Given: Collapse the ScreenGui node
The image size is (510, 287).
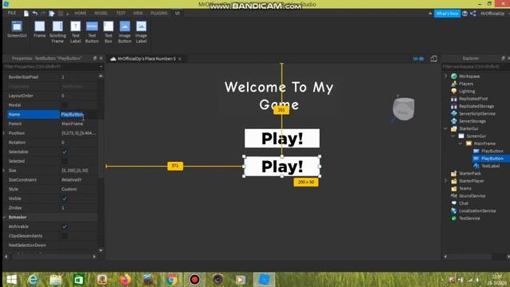Looking at the screenshot, I should [453, 136].
